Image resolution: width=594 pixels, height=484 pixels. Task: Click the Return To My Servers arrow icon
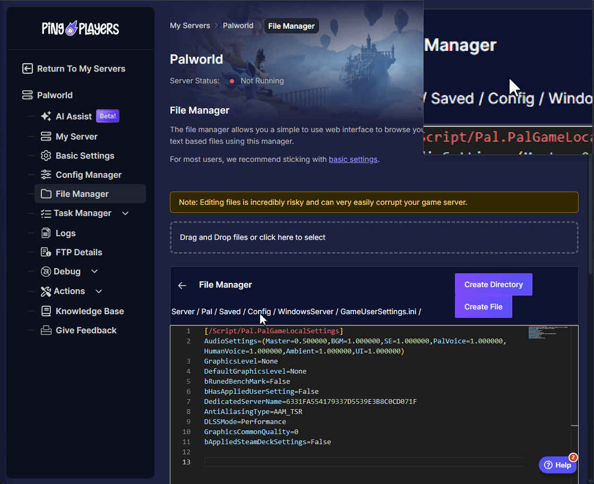(x=27, y=68)
